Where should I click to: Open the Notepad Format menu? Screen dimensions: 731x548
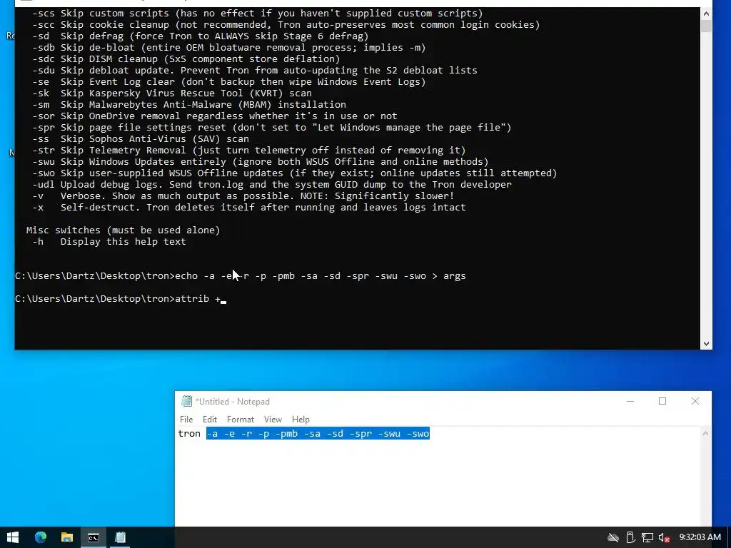pos(240,420)
